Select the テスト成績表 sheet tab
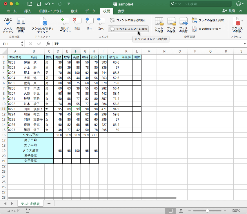This screenshot has width=247, height=214. click(30, 204)
